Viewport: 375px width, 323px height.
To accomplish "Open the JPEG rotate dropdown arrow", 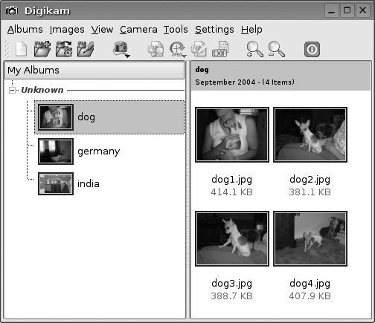I will click(x=184, y=56).
